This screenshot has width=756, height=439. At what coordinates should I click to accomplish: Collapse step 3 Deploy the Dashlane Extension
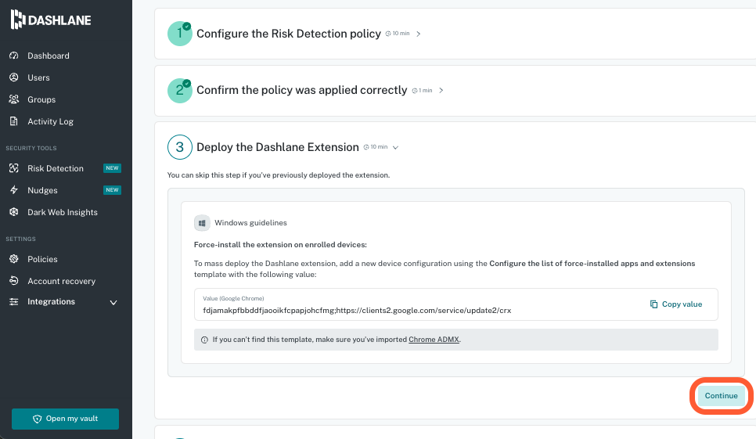pyautogui.click(x=396, y=147)
